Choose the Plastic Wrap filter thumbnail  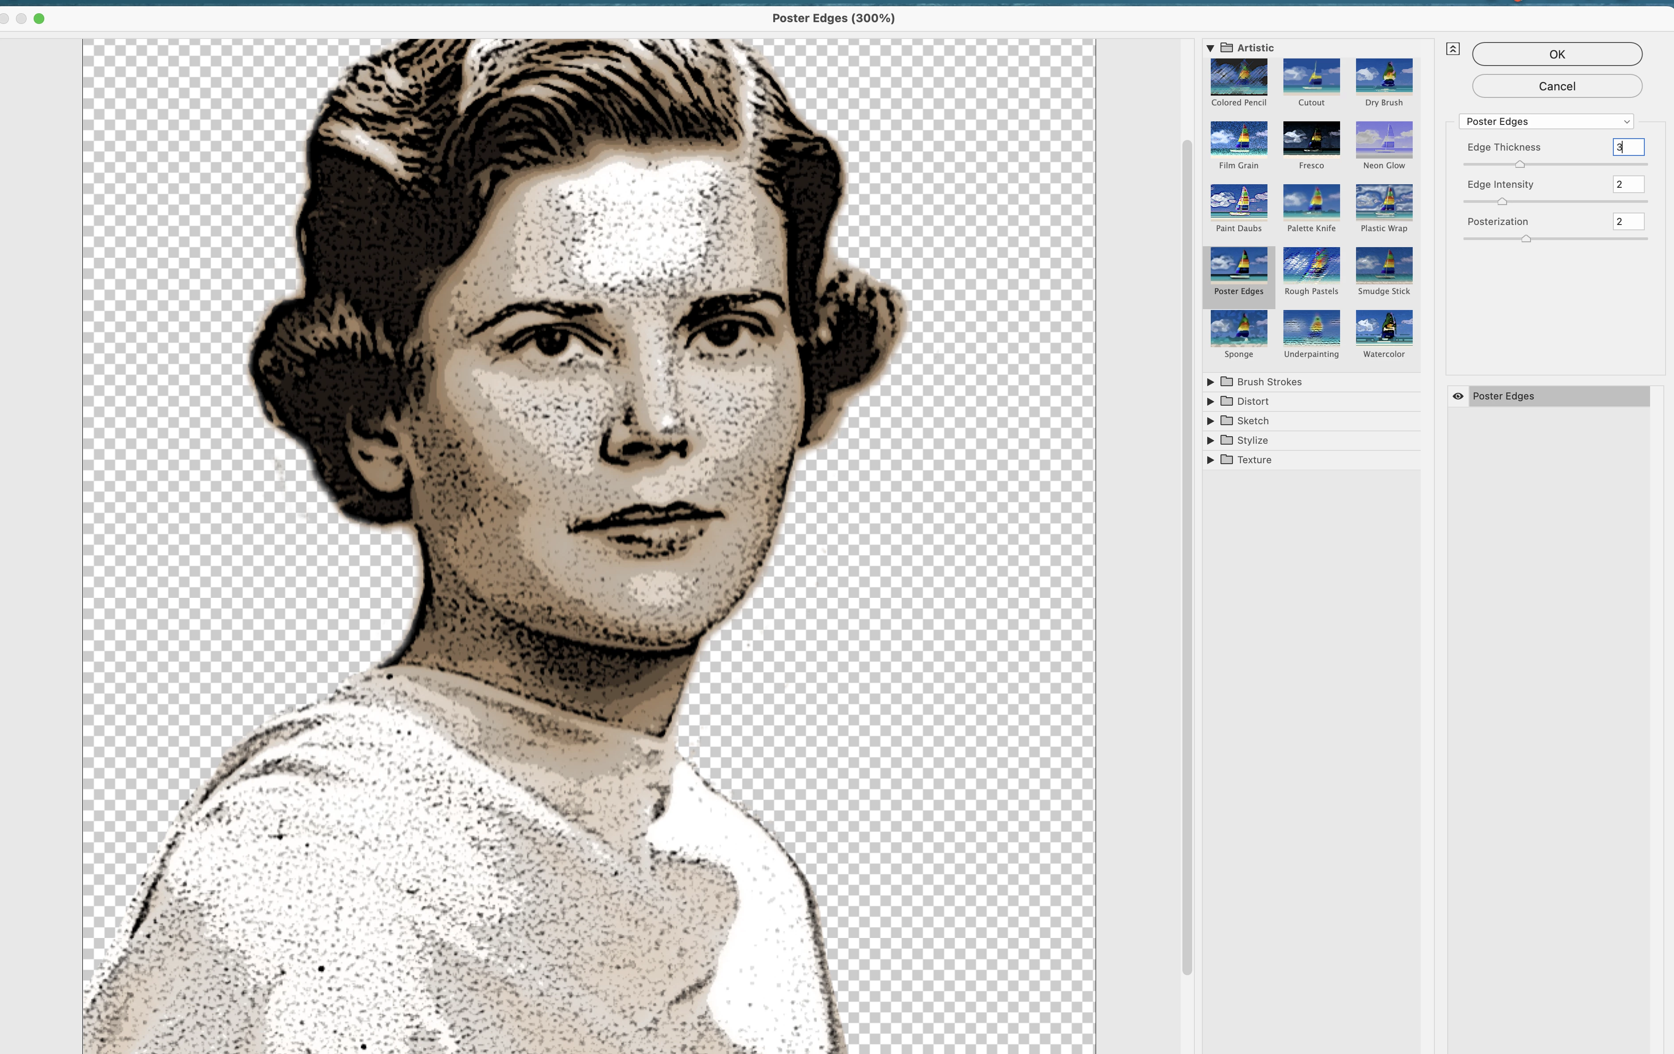pos(1383,202)
